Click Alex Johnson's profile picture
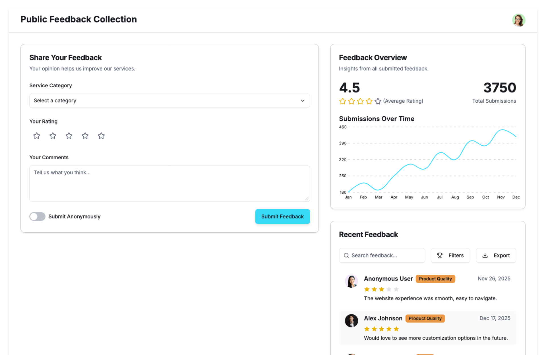The width and height of the screenshot is (546, 355). [x=351, y=321]
